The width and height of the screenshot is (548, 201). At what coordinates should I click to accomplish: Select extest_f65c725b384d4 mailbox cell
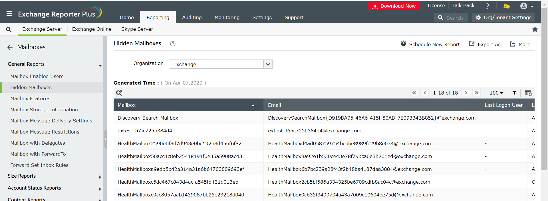point(188,131)
